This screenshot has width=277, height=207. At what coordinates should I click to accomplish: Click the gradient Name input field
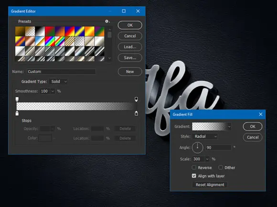click(61, 72)
